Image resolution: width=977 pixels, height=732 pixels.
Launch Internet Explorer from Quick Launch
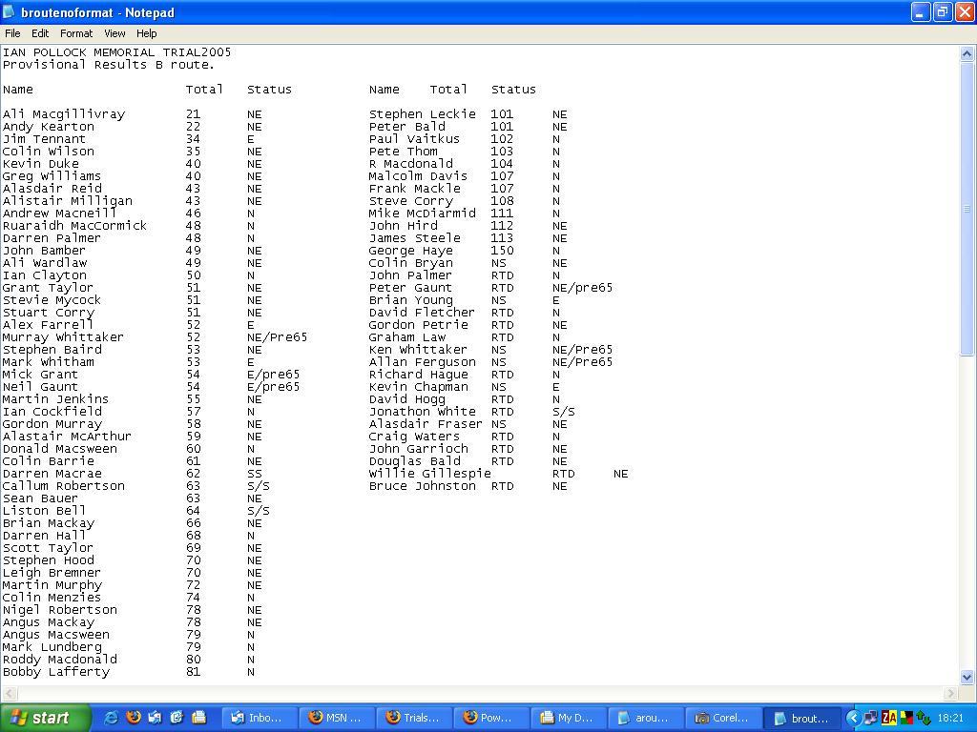tap(111, 718)
